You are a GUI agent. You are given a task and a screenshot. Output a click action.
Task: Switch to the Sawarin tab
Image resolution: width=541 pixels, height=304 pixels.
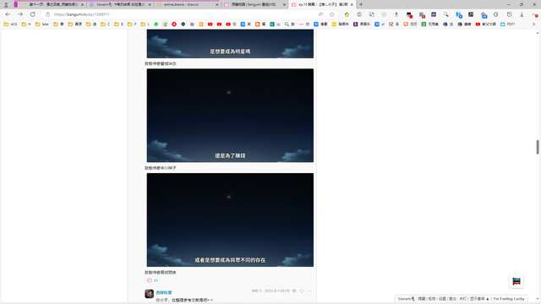120,4
